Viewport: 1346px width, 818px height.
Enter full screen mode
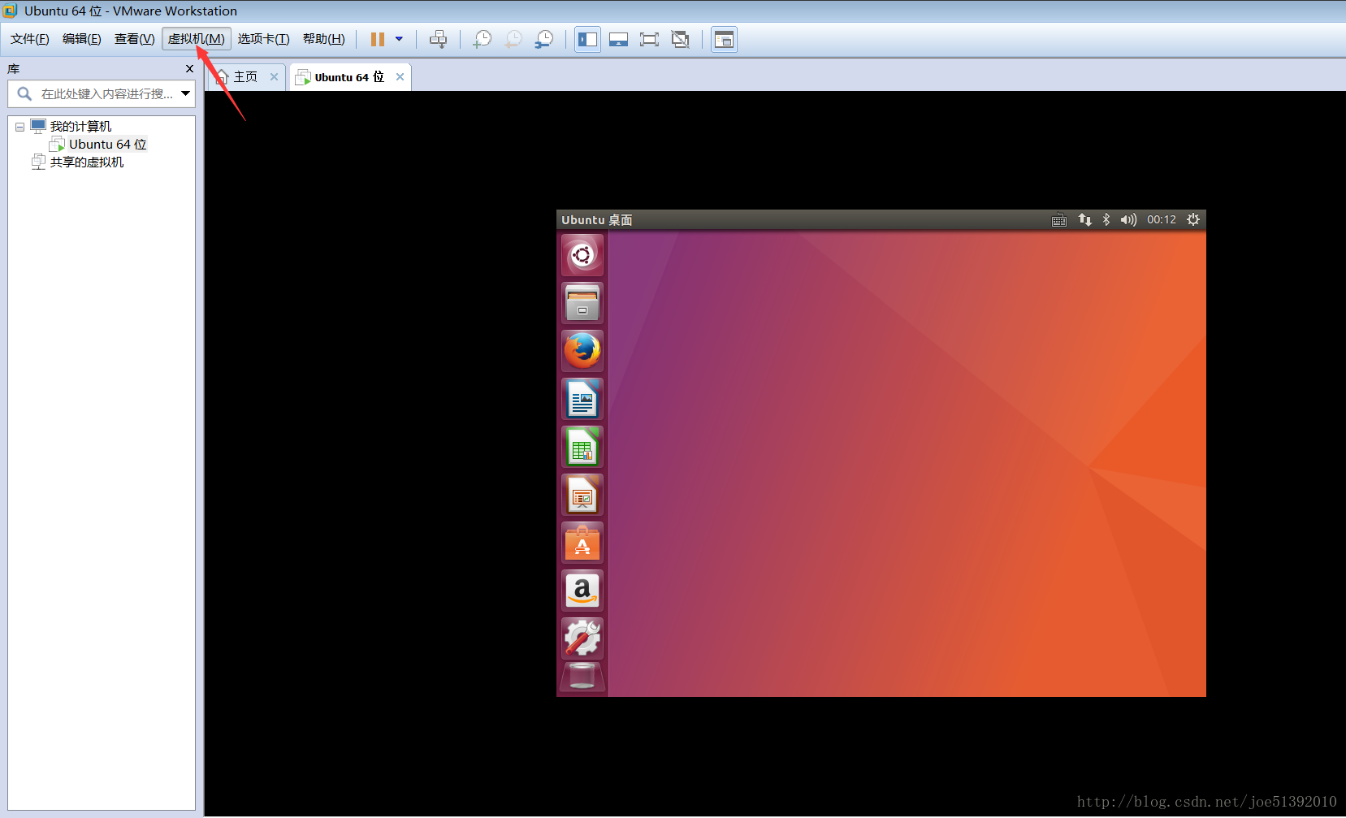tap(649, 39)
